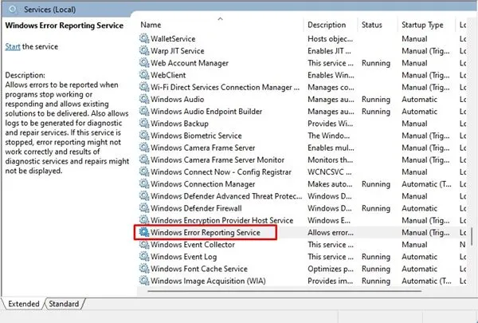This screenshot has width=478, height=323.
Task: Click Running status of Web Account Manager
Action: click(375, 63)
